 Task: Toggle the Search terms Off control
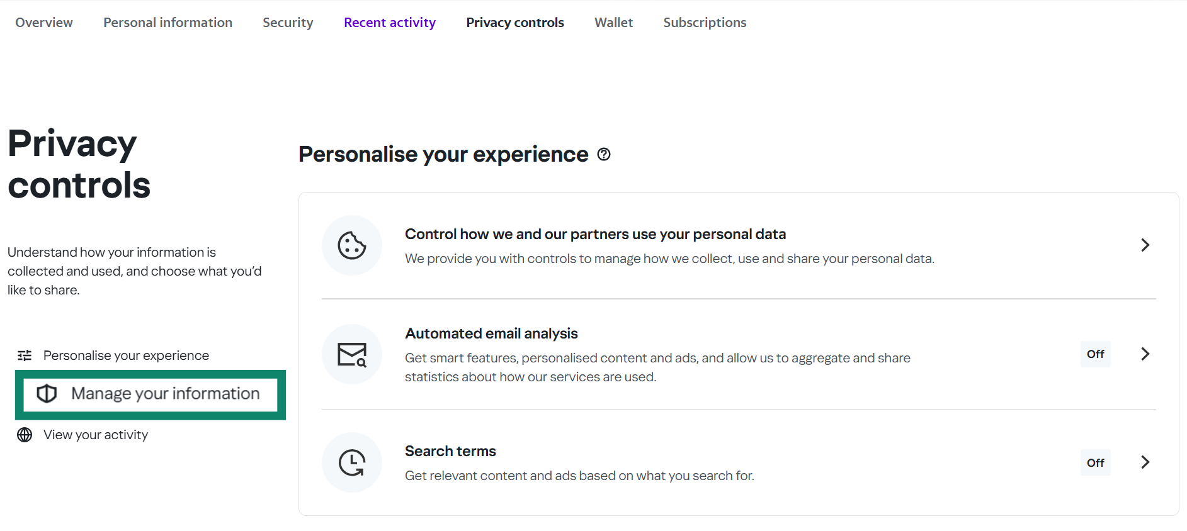coord(1096,462)
